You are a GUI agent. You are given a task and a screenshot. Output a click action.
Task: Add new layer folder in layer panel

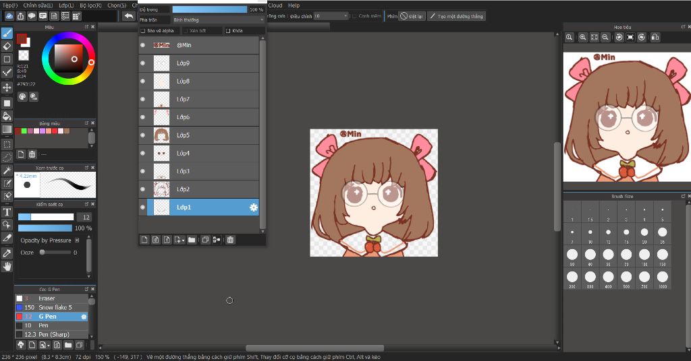(x=192, y=240)
